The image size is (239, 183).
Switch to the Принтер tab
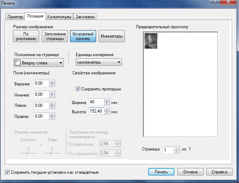click(x=15, y=17)
